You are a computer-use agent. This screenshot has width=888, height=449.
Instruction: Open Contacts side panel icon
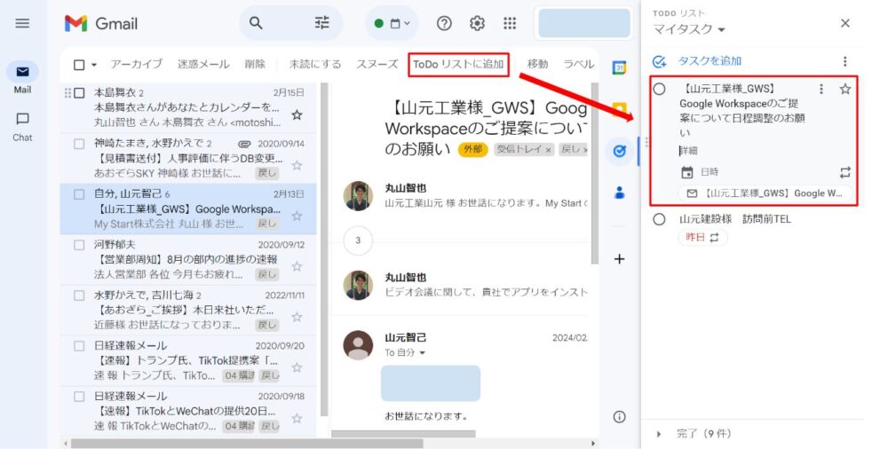click(620, 193)
